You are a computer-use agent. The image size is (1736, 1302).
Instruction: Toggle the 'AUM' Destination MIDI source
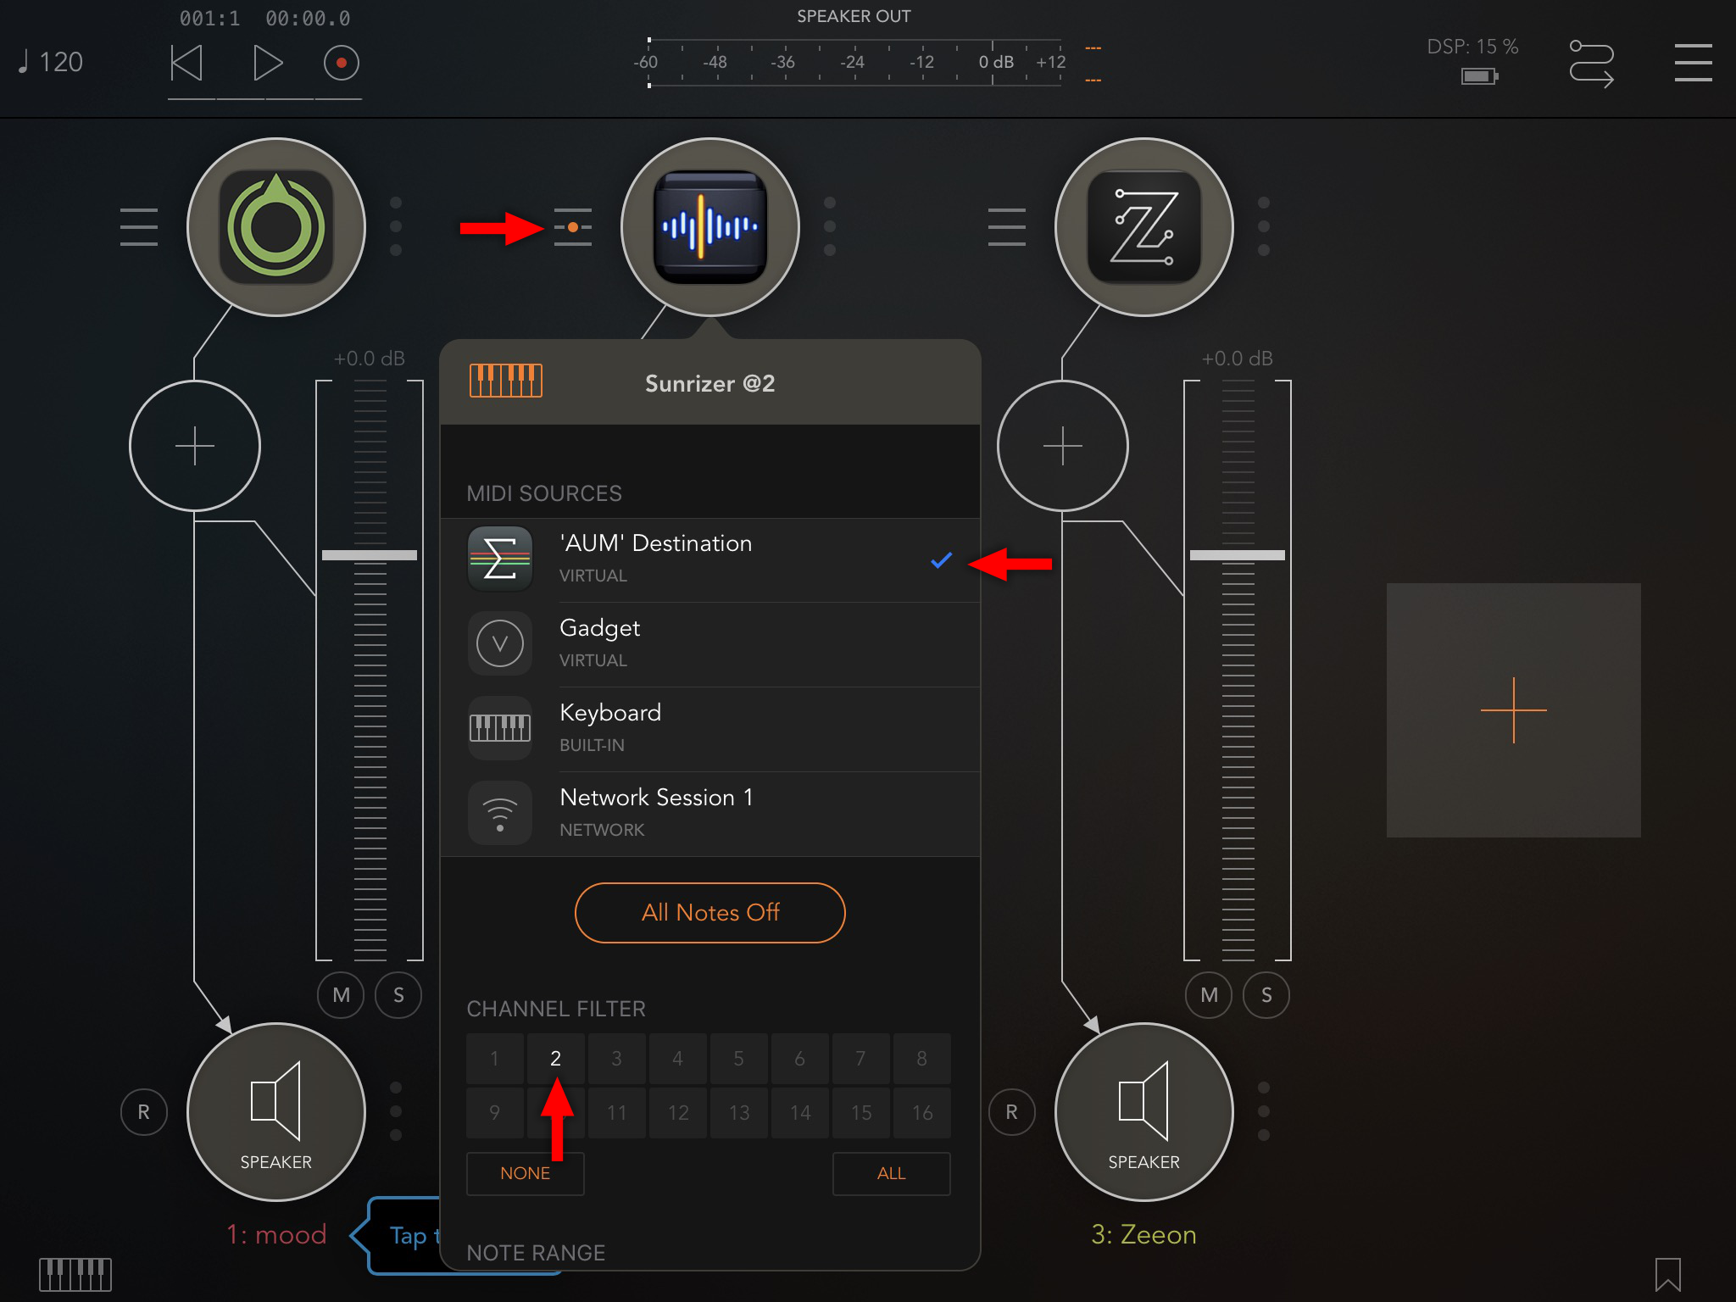point(710,559)
